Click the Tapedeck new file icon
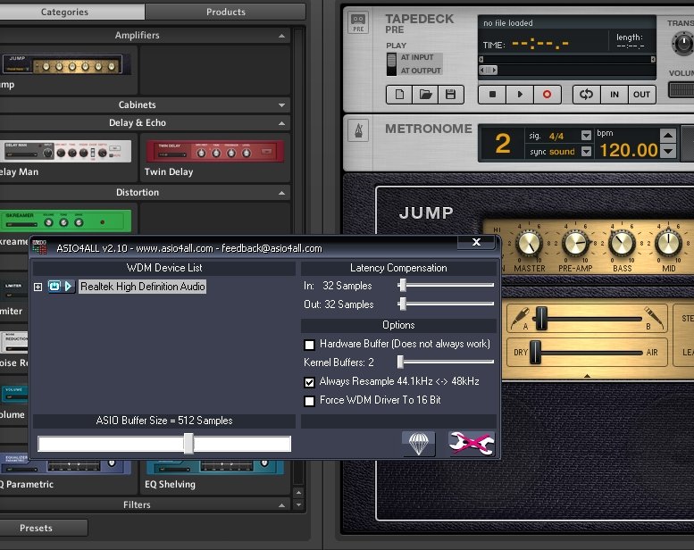The width and height of the screenshot is (694, 550). click(399, 95)
